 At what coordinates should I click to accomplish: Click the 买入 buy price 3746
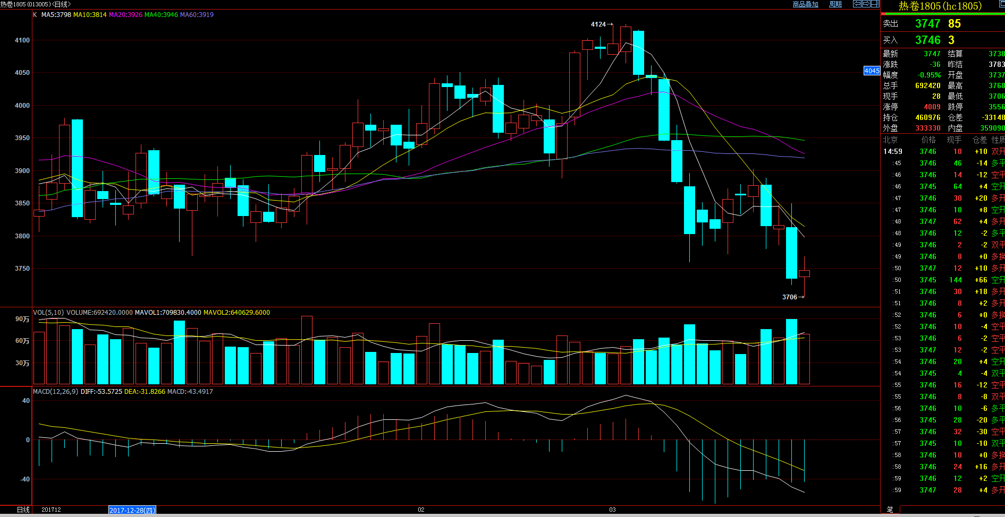[927, 40]
